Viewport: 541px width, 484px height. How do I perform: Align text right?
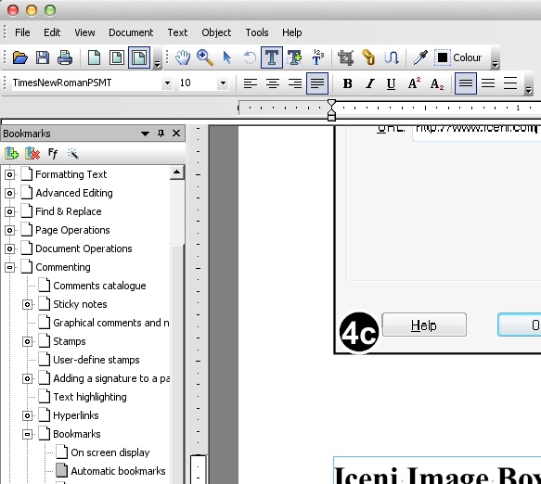click(x=295, y=83)
